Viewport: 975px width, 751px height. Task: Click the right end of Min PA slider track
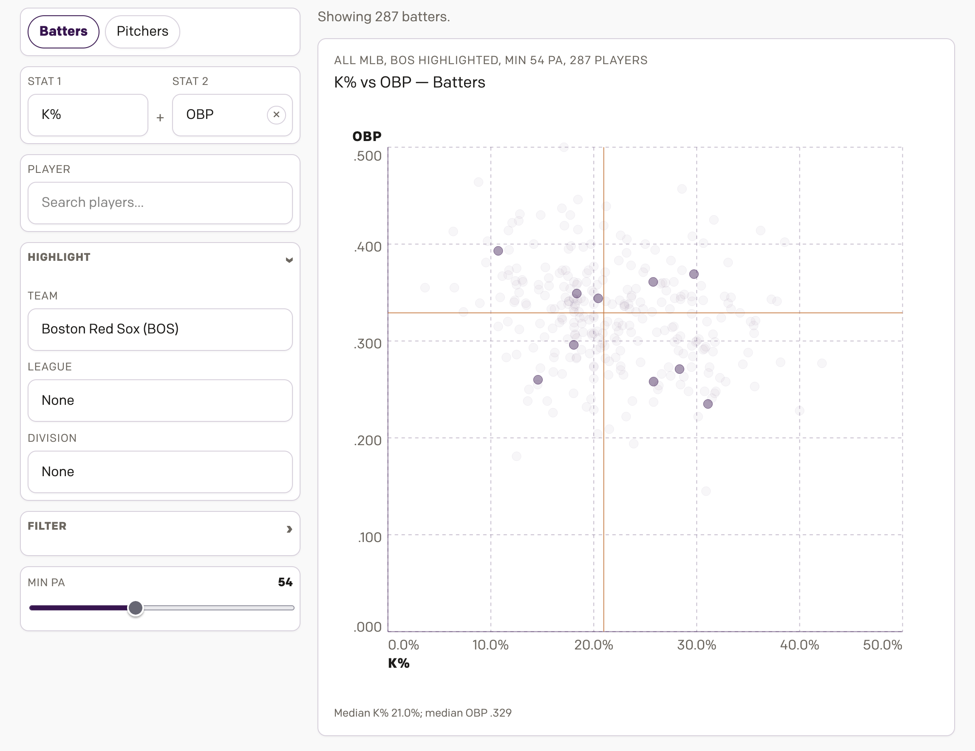[x=292, y=608]
